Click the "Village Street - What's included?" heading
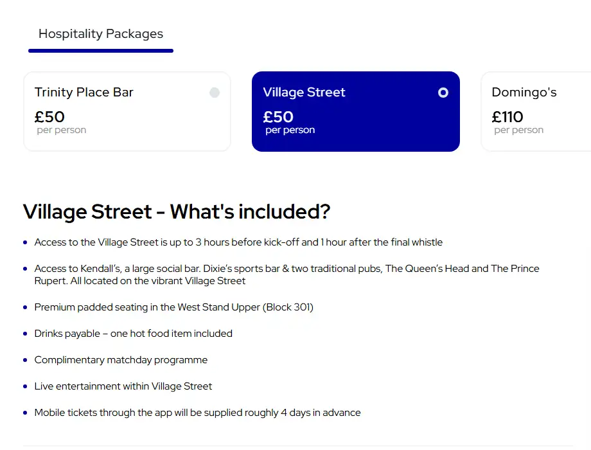Viewport: 591px width, 450px height. 177,212
